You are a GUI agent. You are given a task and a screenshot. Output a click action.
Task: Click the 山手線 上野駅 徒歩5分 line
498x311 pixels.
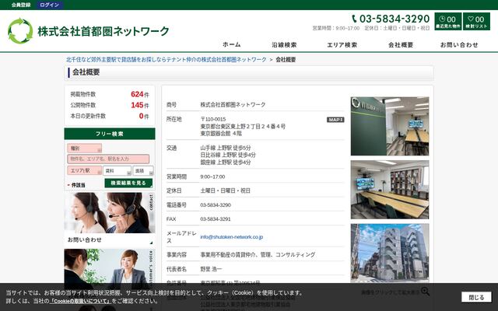click(226, 148)
